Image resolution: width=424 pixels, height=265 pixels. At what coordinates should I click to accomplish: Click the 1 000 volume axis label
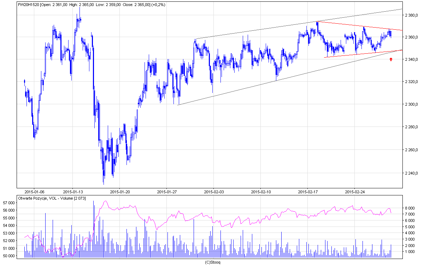(409, 252)
